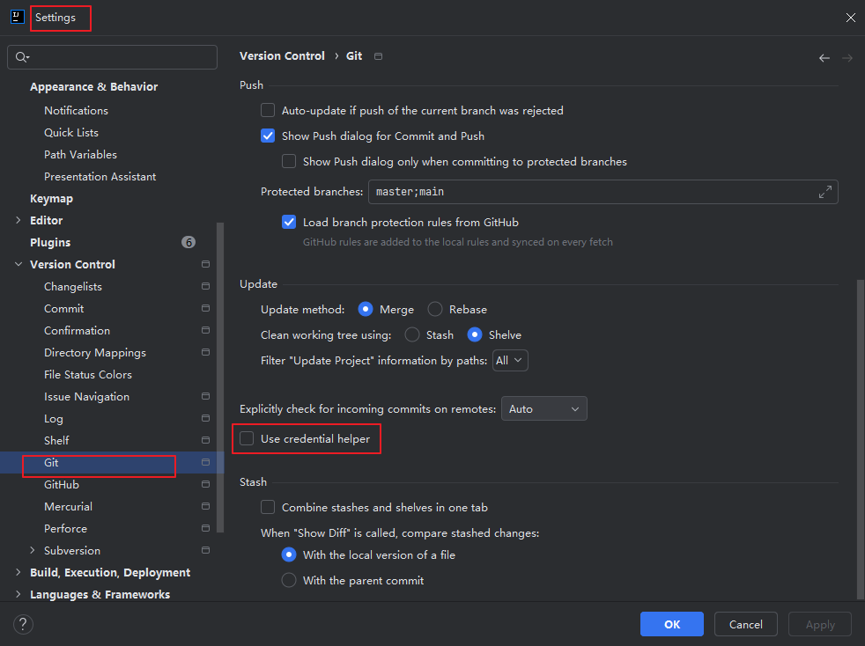
Task: Click the settings tree vertical scrollbar
Action: click(221, 378)
